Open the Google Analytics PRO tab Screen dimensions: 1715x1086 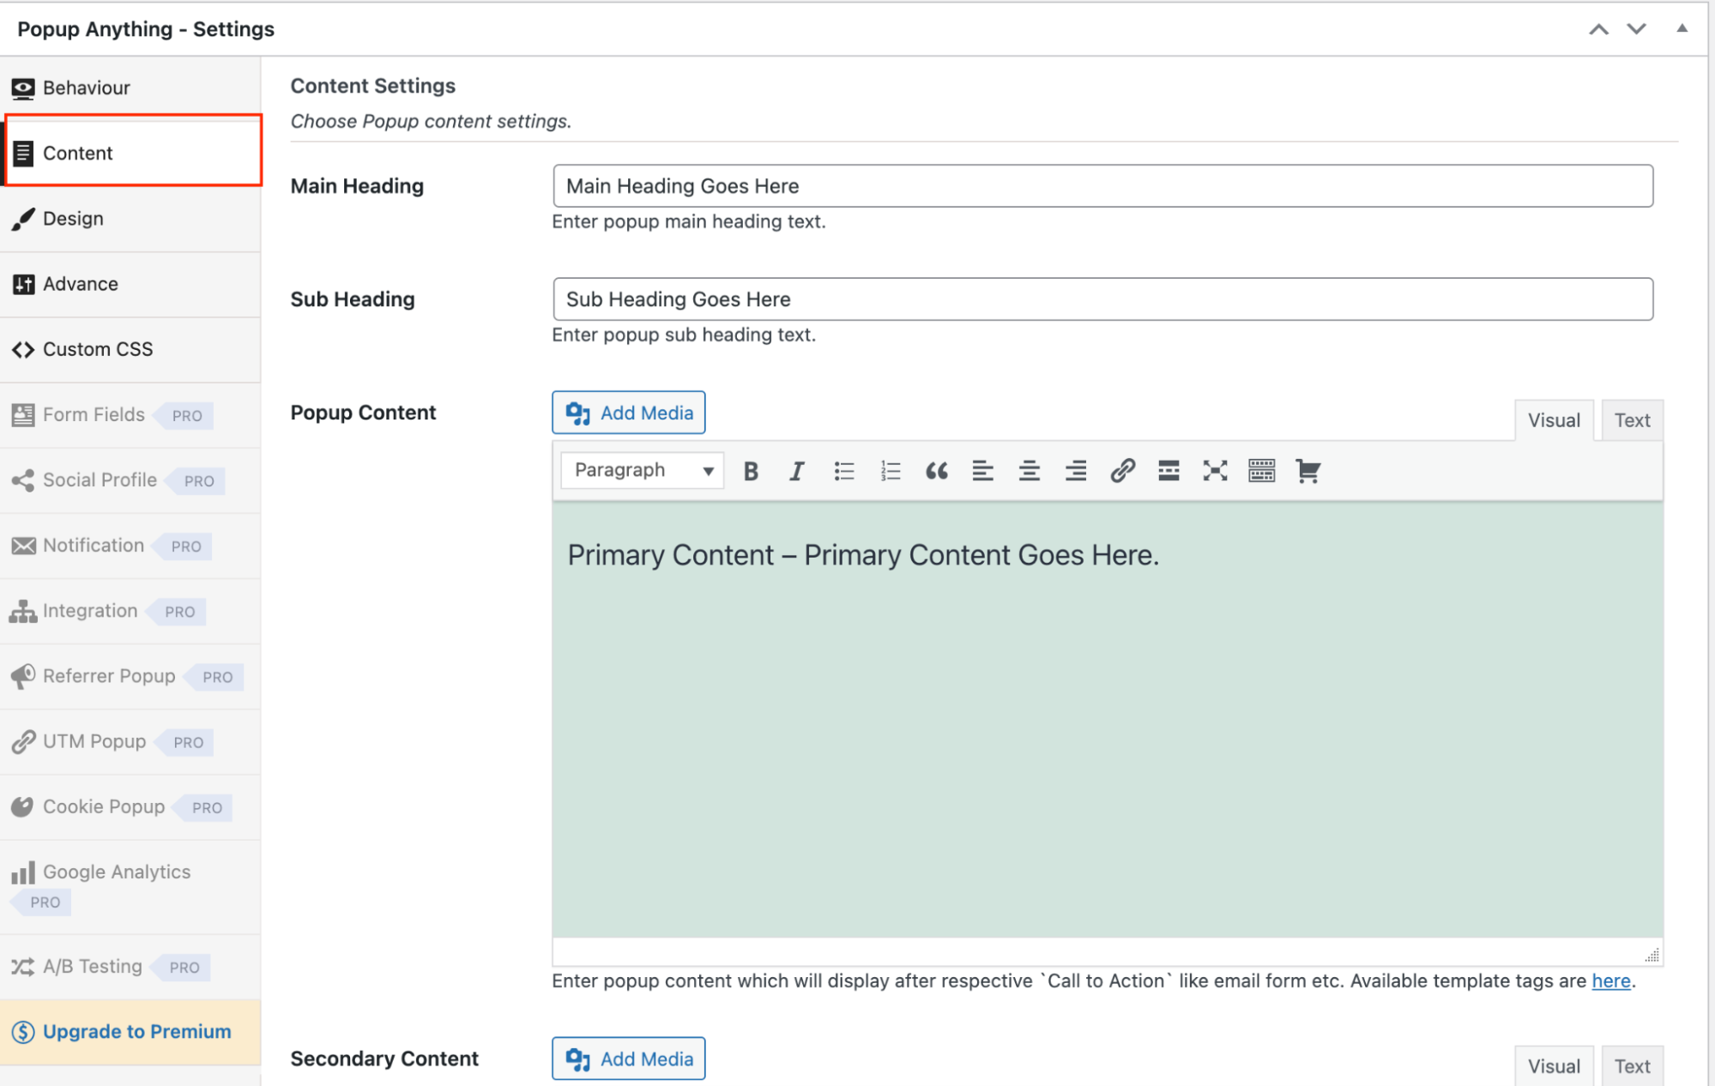click(x=130, y=887)
